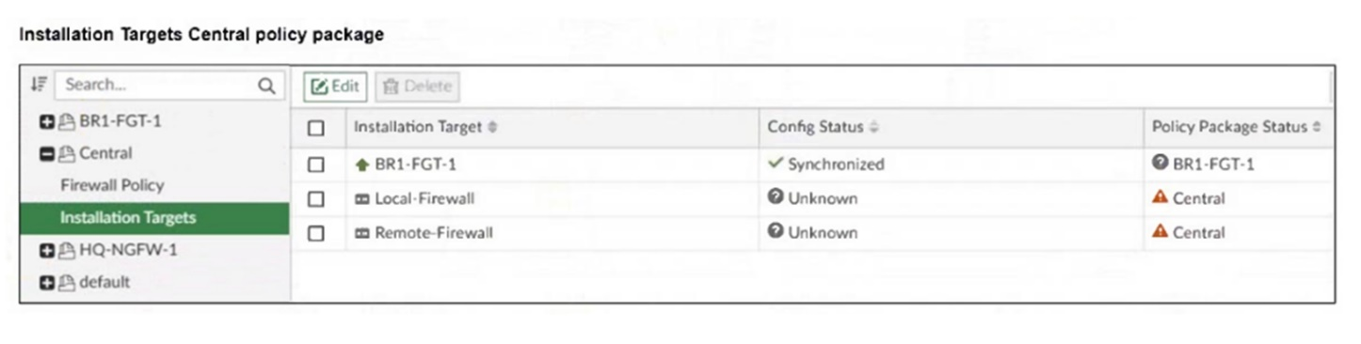
Task: Open Firewall Policy under Central
Action: [112, 185]
